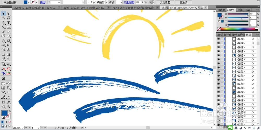Switch to document tab NiPic_25710
Image resolution: width=261 pixels, height=130 pixels.
(x=133, y=8)
